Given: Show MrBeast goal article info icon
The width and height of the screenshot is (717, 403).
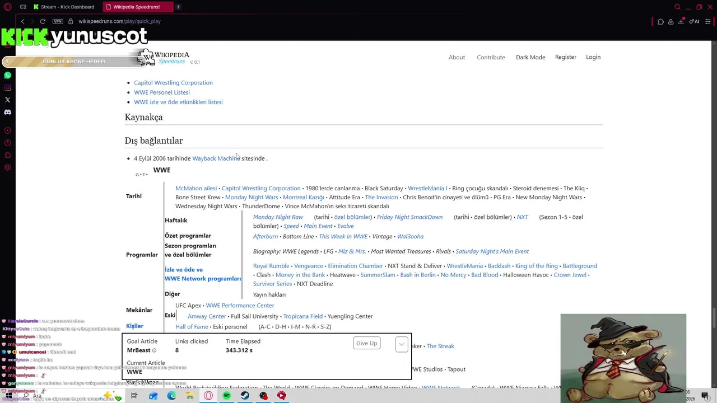Looking at the screenshot, I should [155, 350].
